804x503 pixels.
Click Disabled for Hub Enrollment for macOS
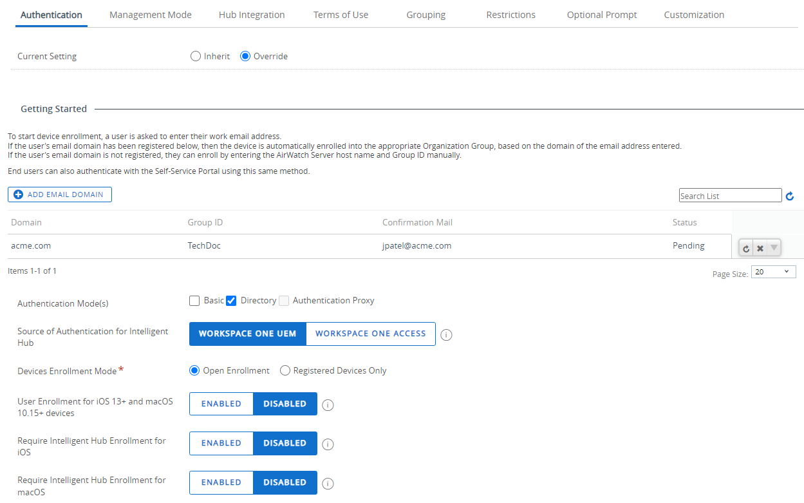click(x=285, y=482)
